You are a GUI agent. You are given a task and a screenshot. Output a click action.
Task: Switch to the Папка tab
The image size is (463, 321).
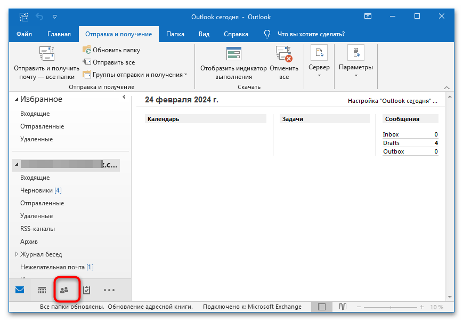pos(175,34)
